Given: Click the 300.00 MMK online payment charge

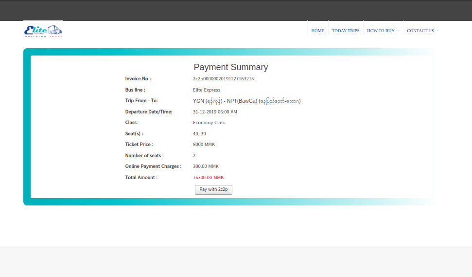Looking at the screenshot, I should click(206, 166).
